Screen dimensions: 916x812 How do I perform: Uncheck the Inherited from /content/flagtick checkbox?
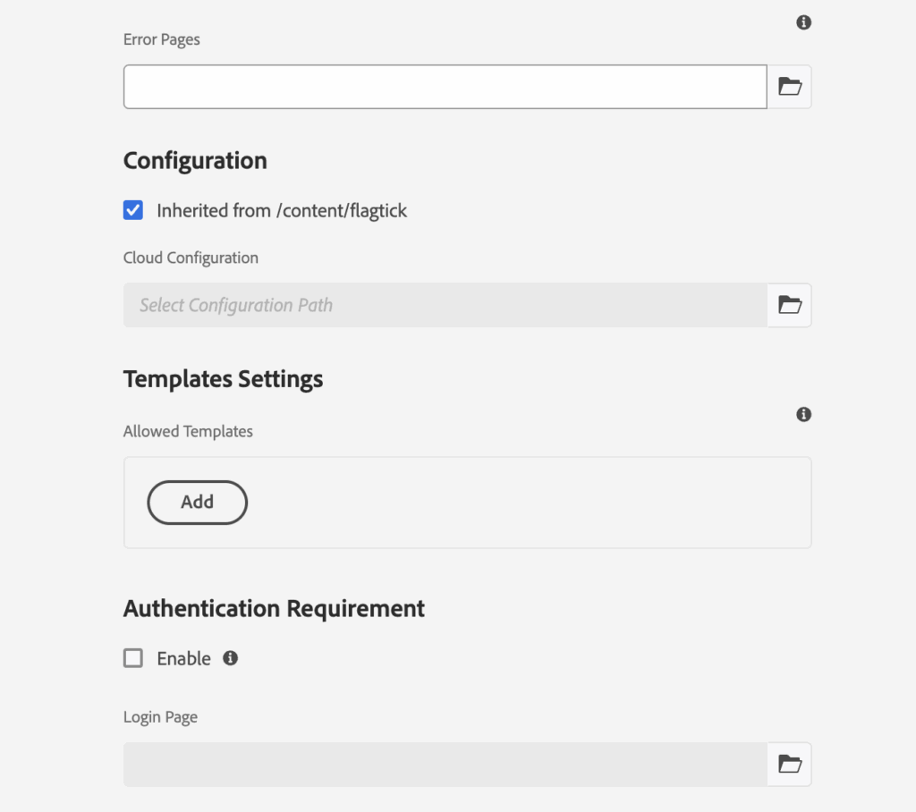point(133,211)
